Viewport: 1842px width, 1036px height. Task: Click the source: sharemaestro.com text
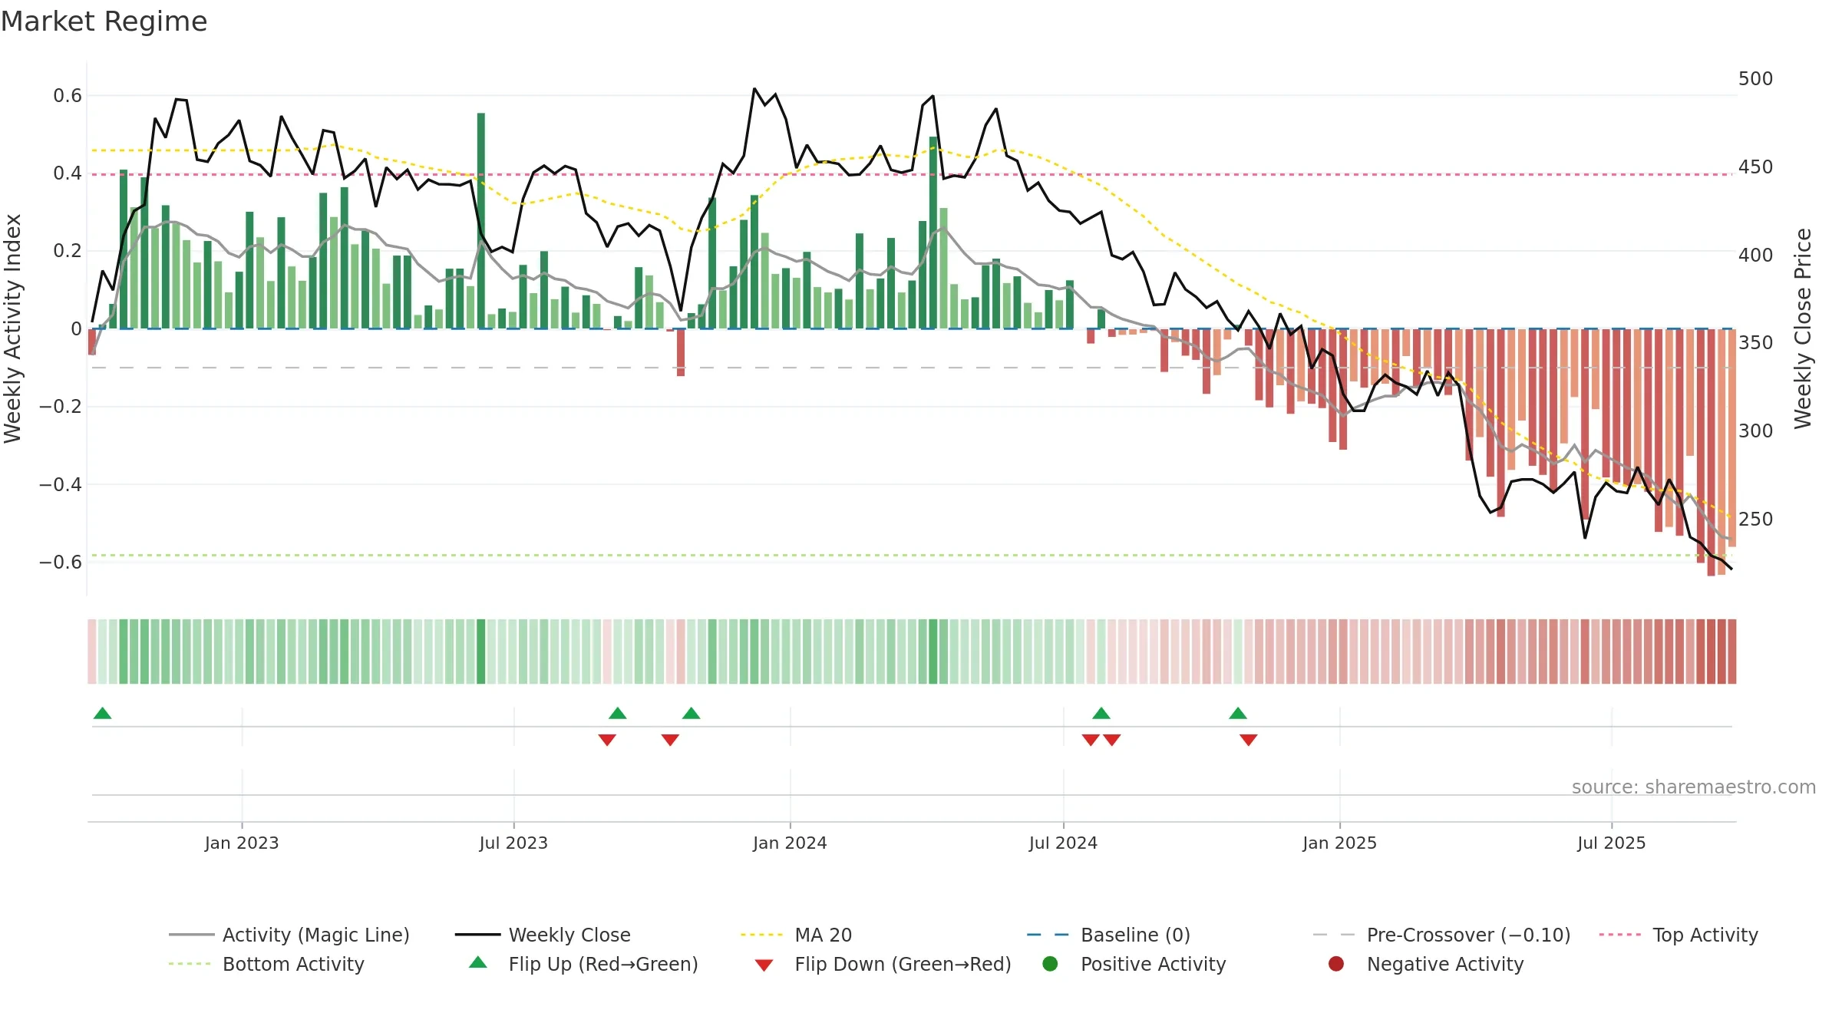pyautogui.click(x=1694, y=787)
